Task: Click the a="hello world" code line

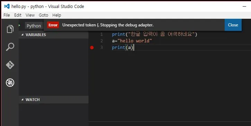Action: coord(132,41)
